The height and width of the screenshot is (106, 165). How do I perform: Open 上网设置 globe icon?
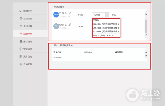tap(21, 18)
